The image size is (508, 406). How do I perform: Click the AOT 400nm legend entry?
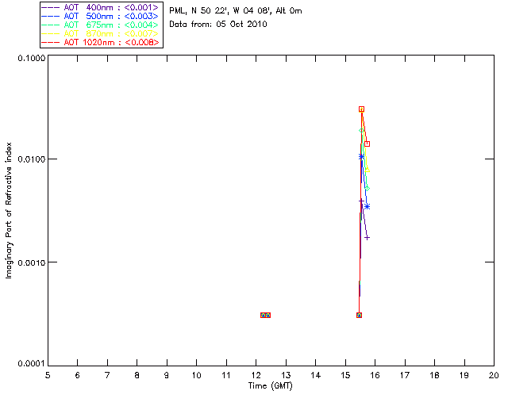tap(100, 7)
